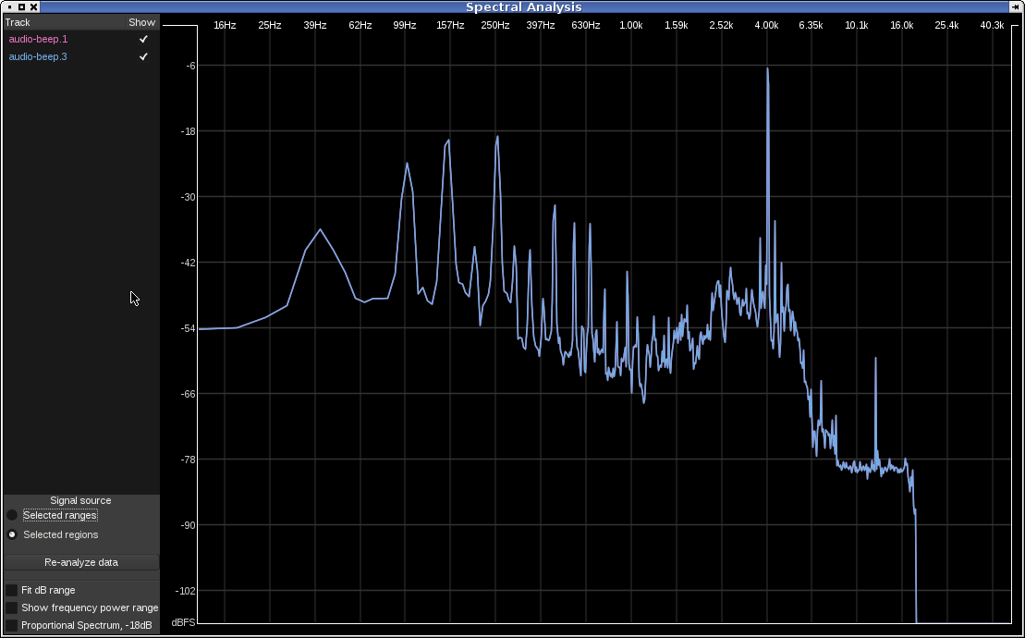Click the 4.00k frequency axis label
The height and width of the screenshot is (638, 1025).
click(766, 26)
